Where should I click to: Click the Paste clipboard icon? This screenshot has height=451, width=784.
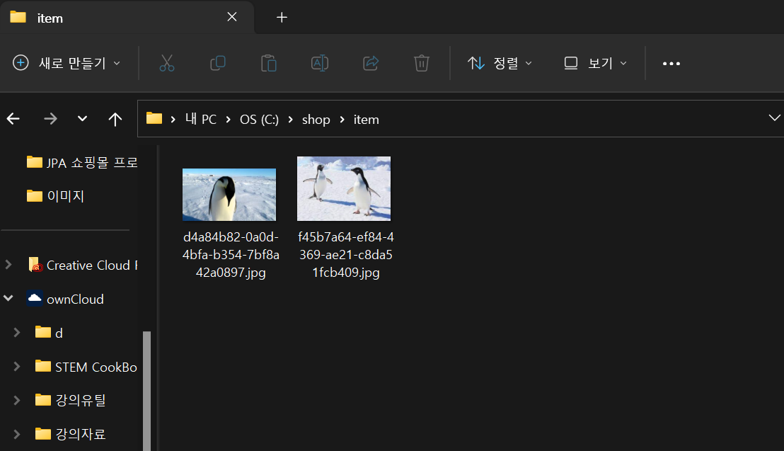coord(268,63)
